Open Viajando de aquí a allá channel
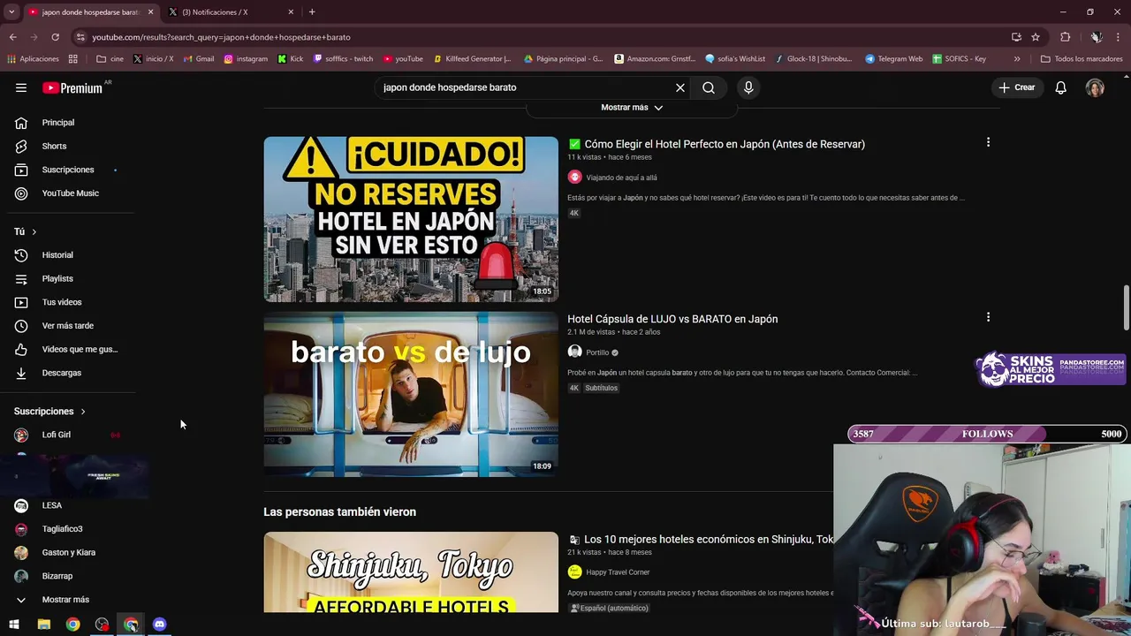The height and width of the screenshot is (636, 1131). [x=621, y=178]
